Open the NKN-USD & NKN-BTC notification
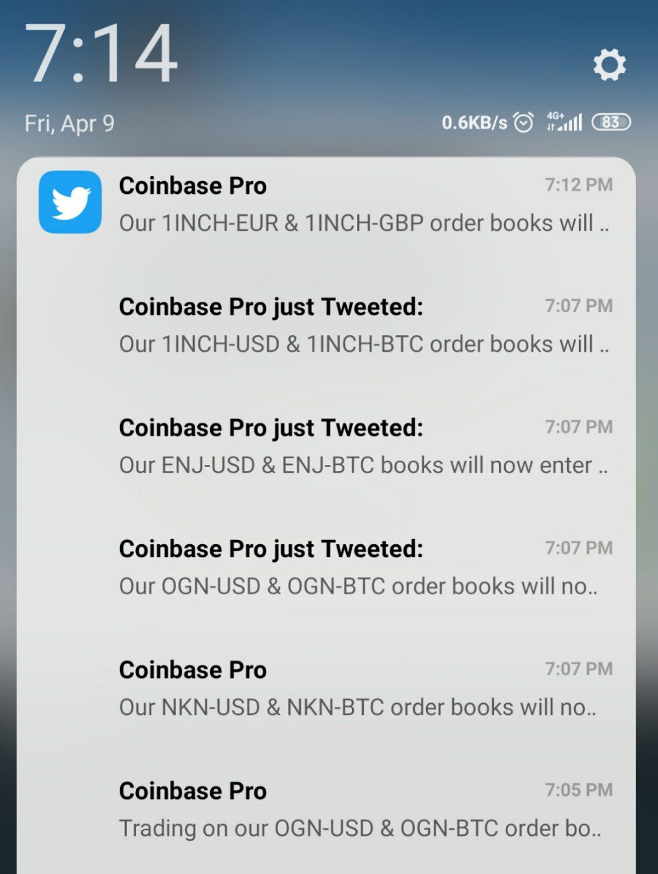Screen dimensions: 658x874 point(326,688)
